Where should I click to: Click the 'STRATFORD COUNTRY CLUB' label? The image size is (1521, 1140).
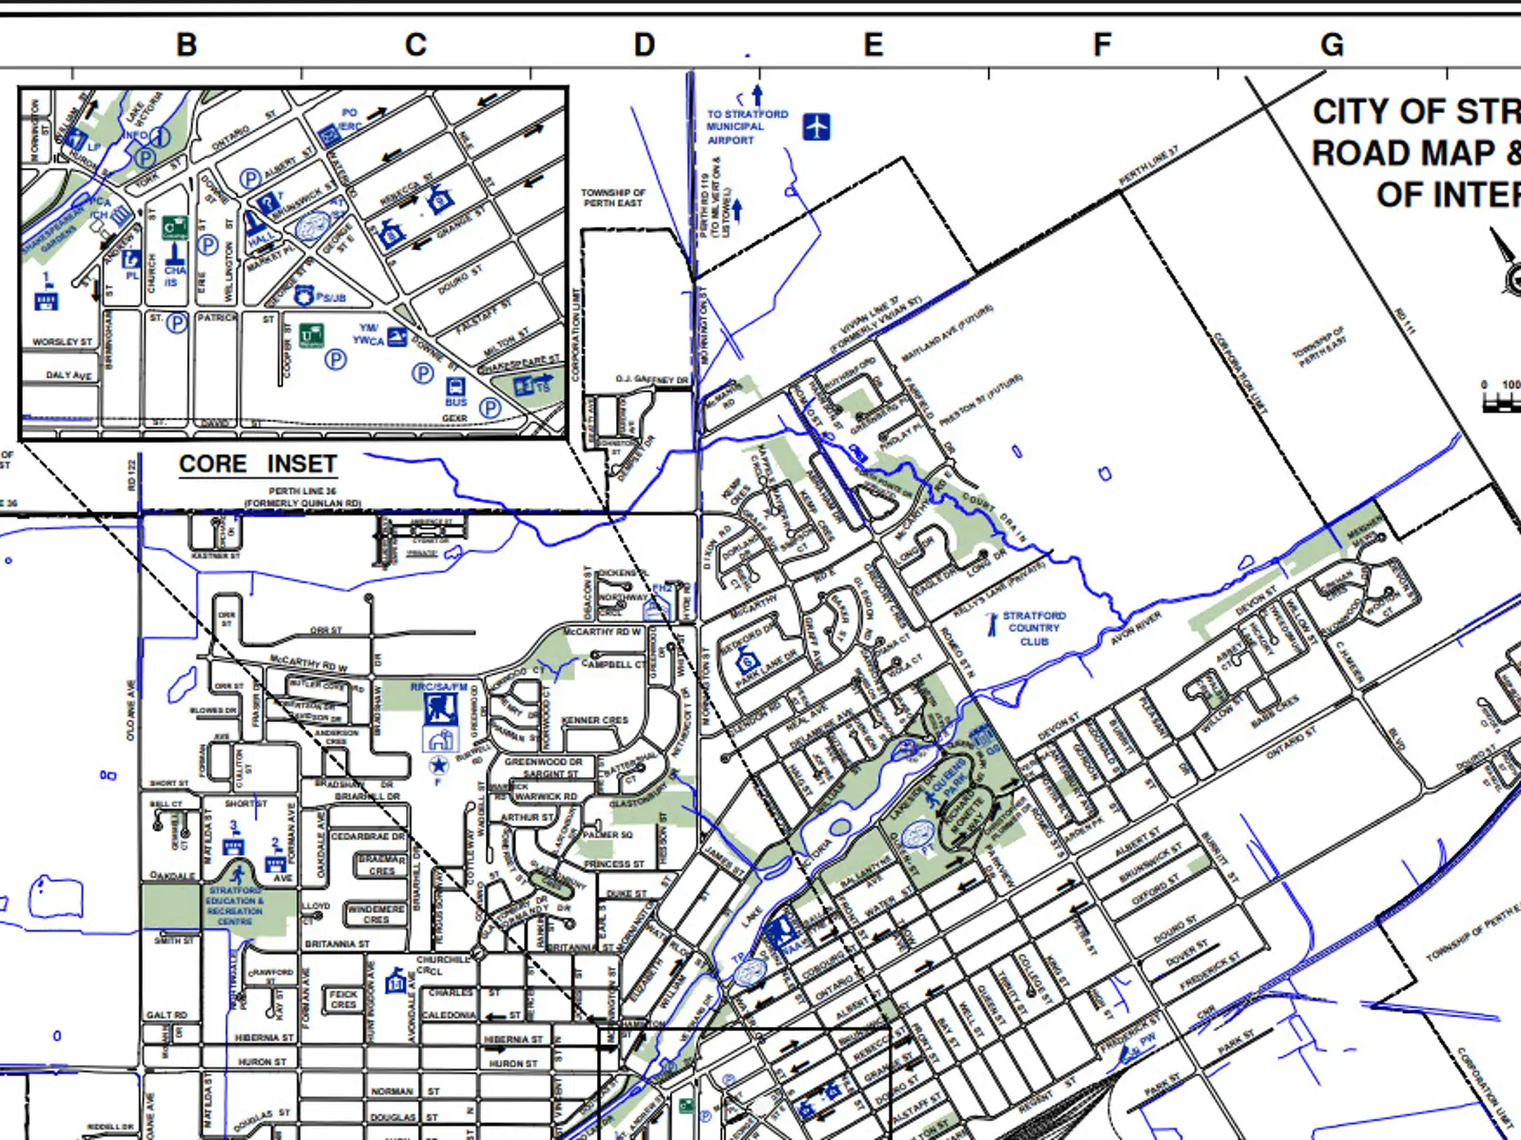[x=1034, y=629]
